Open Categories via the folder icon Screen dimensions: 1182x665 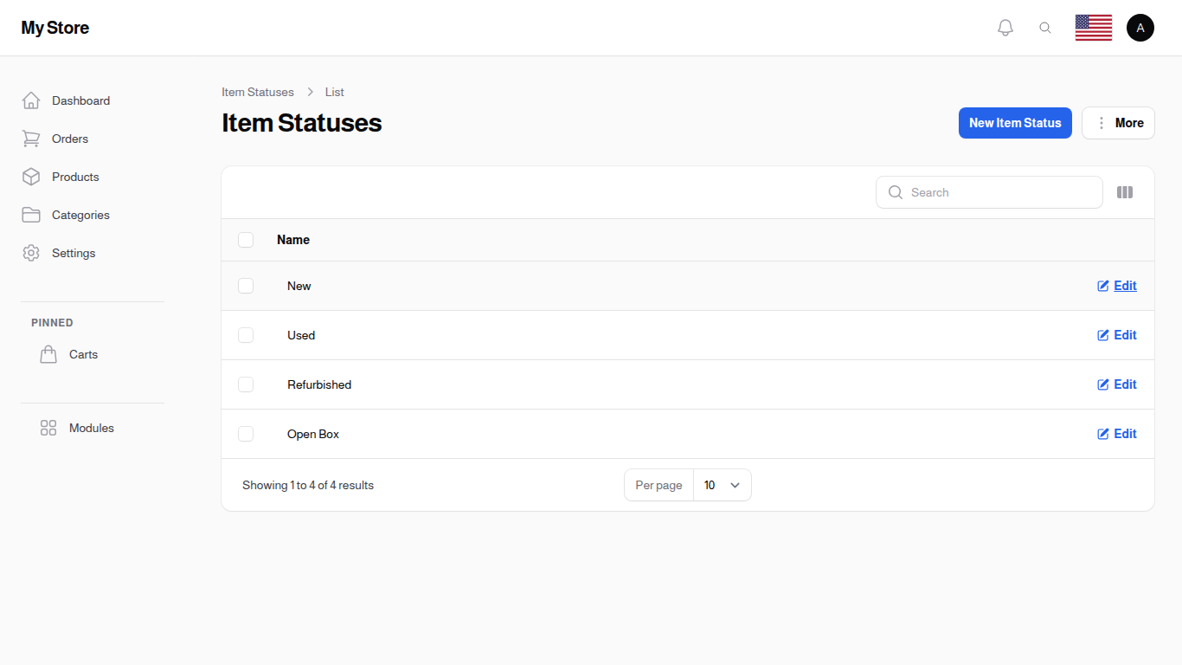pyautogui.click(x=31, y=215)
